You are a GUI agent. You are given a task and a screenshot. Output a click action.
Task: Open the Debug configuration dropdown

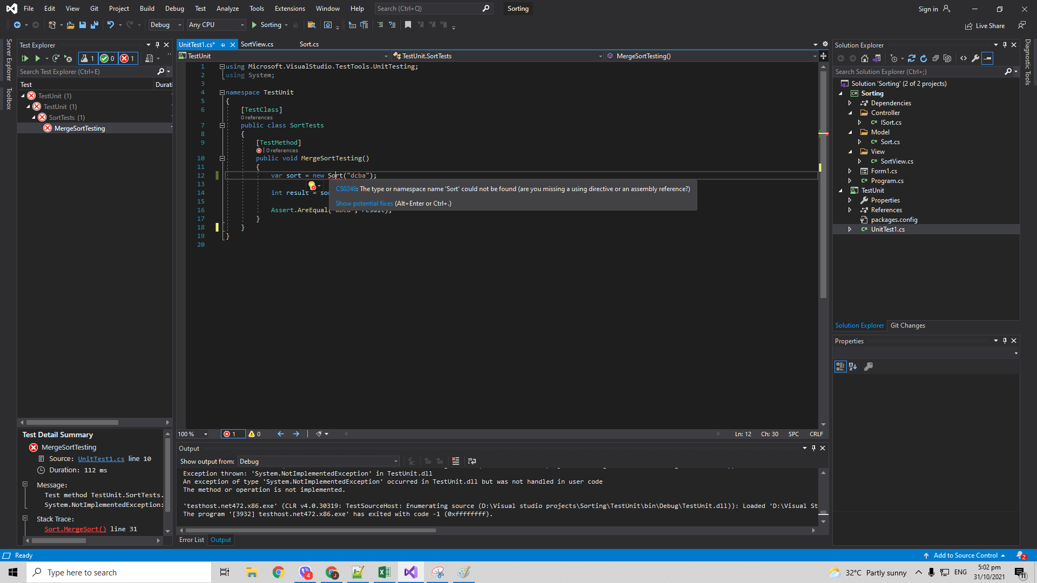pos(166,25)
